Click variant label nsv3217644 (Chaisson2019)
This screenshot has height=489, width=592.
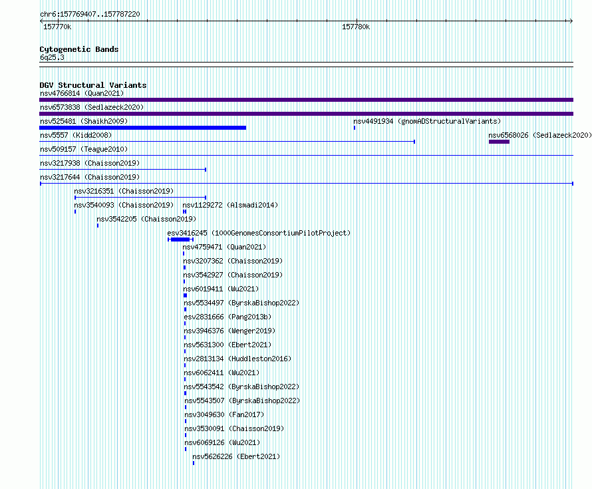pyautogui.click(x=90, y=177)
